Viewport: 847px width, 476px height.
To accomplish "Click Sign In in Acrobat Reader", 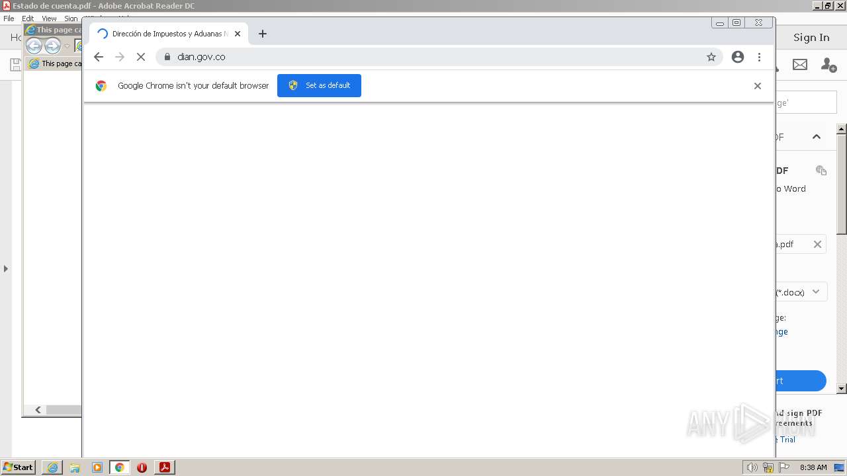I will [x=811, y=38].
